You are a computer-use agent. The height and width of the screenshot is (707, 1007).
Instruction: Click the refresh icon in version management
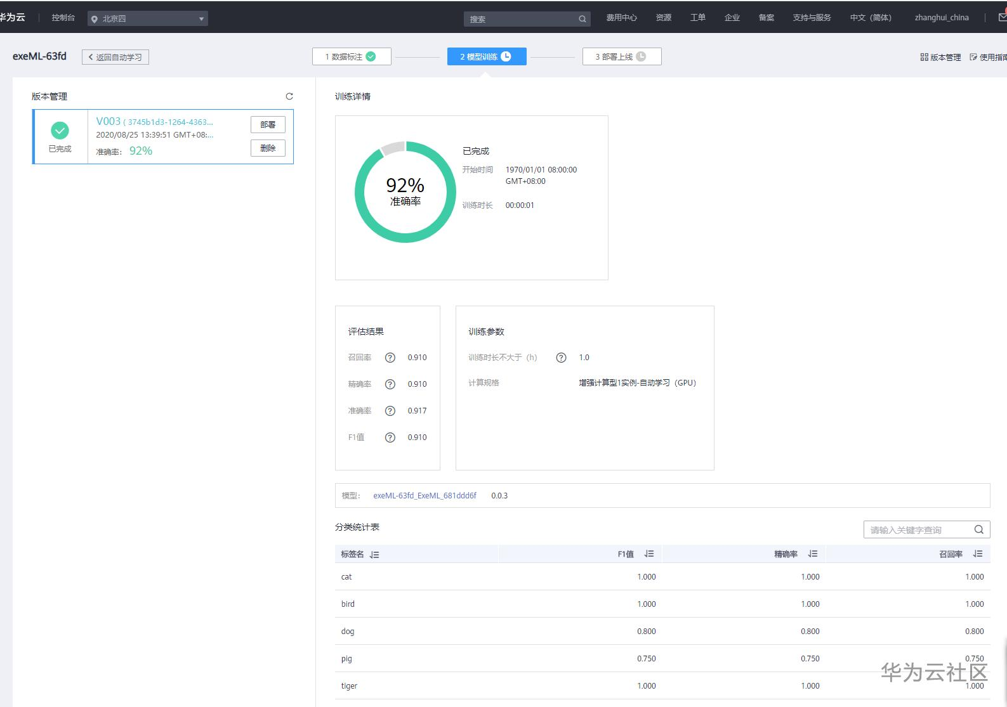(289, 96)
